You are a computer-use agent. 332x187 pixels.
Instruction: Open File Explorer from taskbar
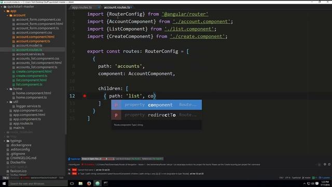pyautogui.click(x=80, y=183)
